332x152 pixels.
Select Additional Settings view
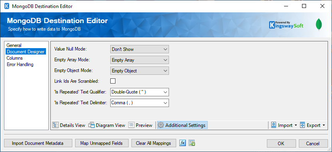[182, 125]
